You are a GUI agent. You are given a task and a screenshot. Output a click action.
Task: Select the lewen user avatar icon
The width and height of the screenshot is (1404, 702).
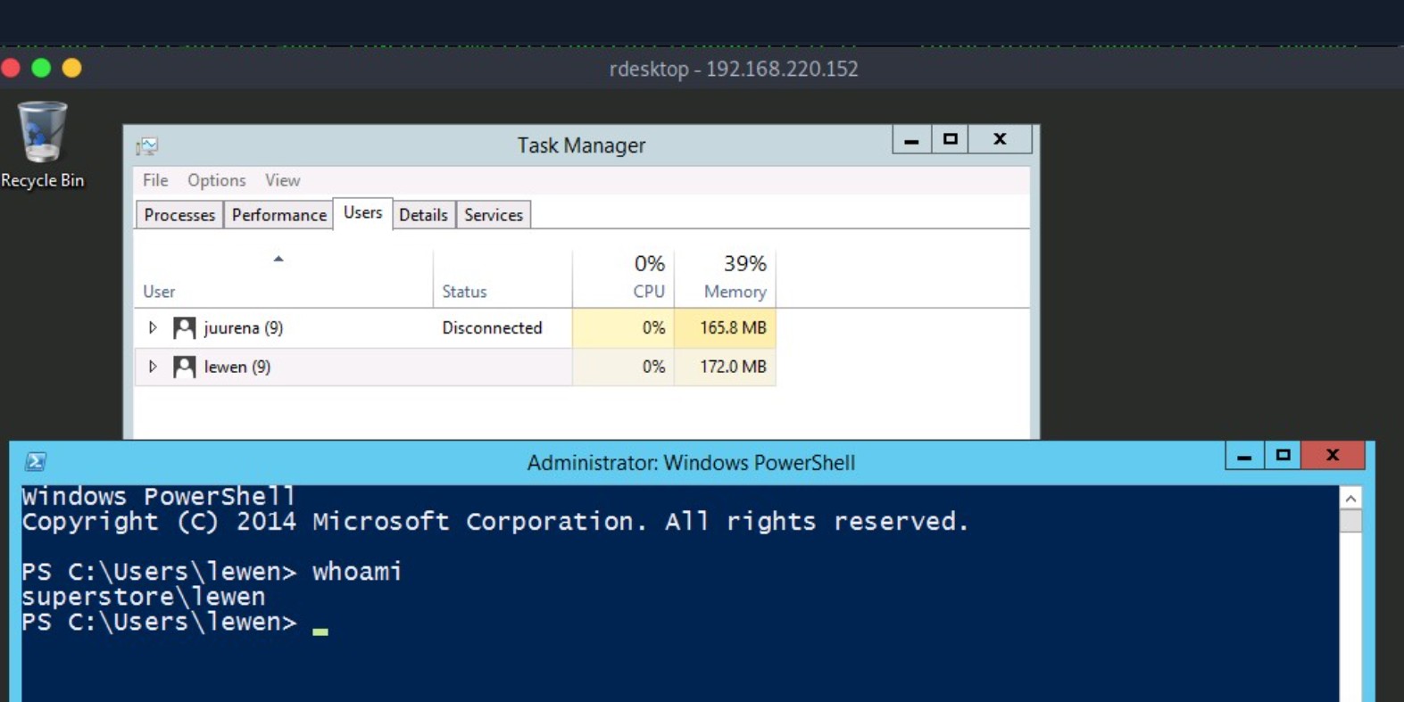click(x=185, y=367)
